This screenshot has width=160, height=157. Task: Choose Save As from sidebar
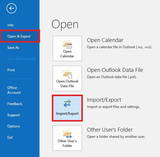13,48
